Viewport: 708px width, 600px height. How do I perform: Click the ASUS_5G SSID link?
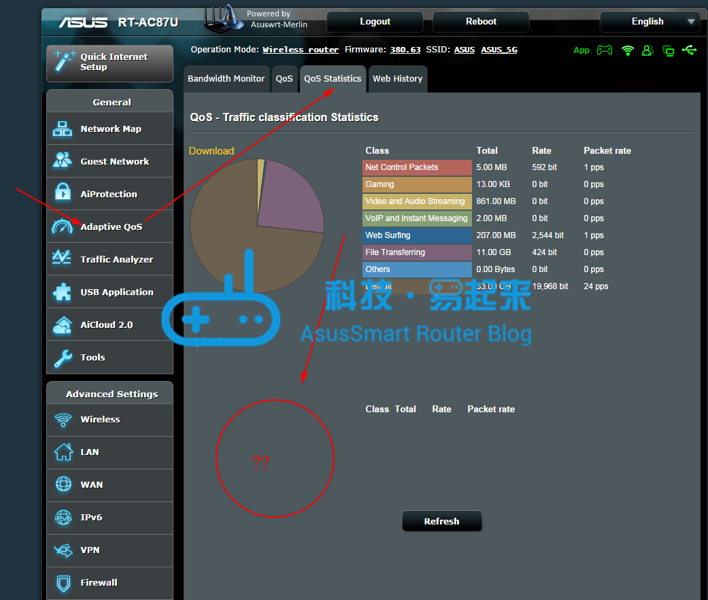499,50
